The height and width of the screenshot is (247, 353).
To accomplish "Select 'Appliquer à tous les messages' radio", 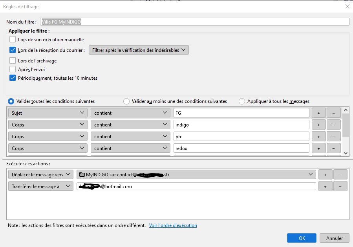I will click(242, 101).
